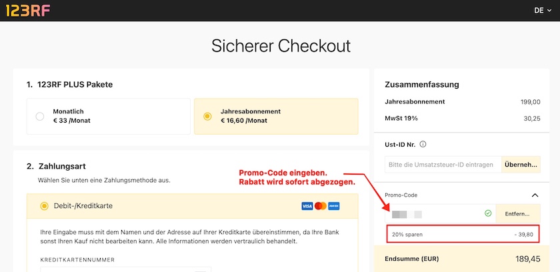
Task: Remove the promo code with Entfernen
Action: coord(517,213)
